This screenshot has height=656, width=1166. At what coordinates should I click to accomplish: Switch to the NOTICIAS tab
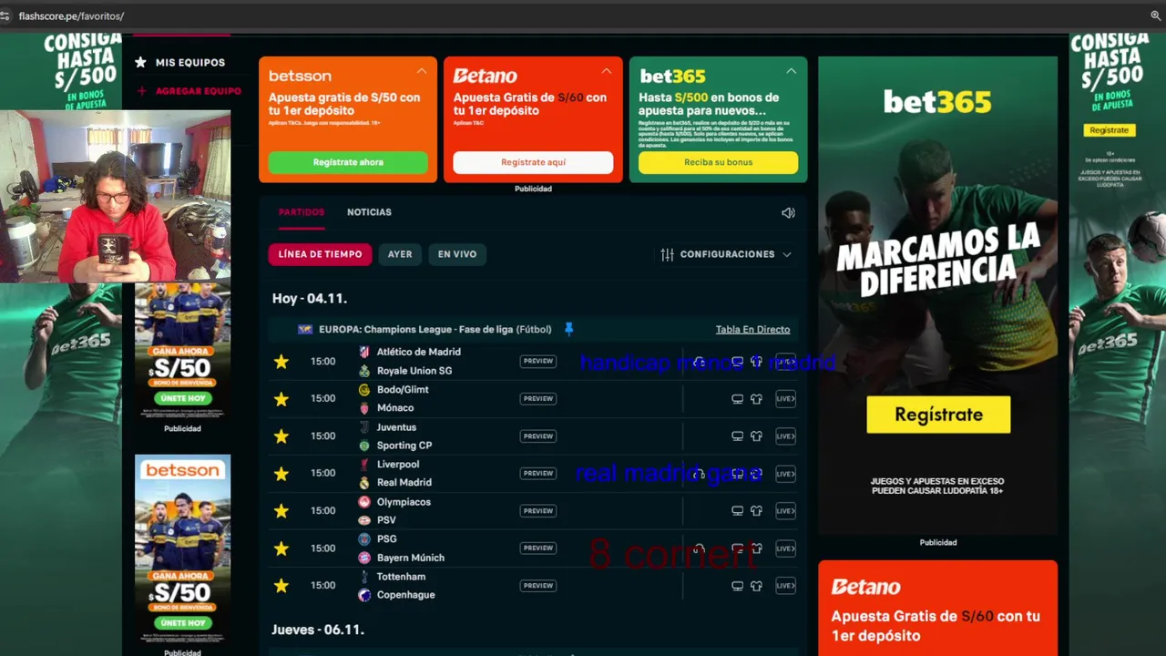point(369,212)
